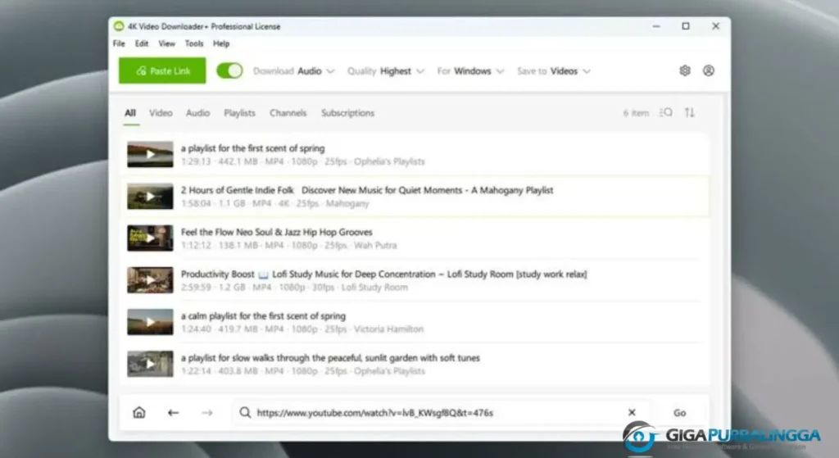Image resolution: width=839 pixels, height=458 pixels.
Task: Click the sort order arrows icon
Action: click(690, 112)
